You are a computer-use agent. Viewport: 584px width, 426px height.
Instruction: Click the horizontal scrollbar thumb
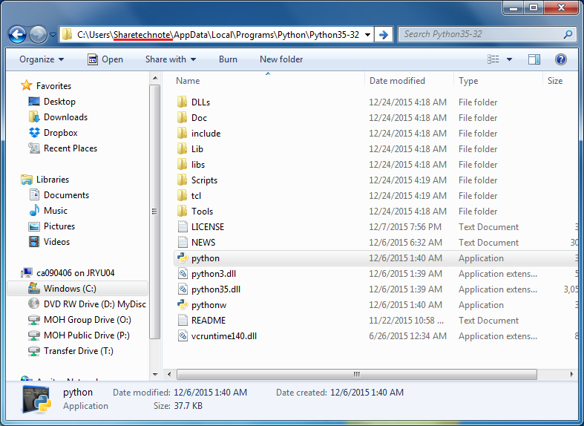coord(356,374)
